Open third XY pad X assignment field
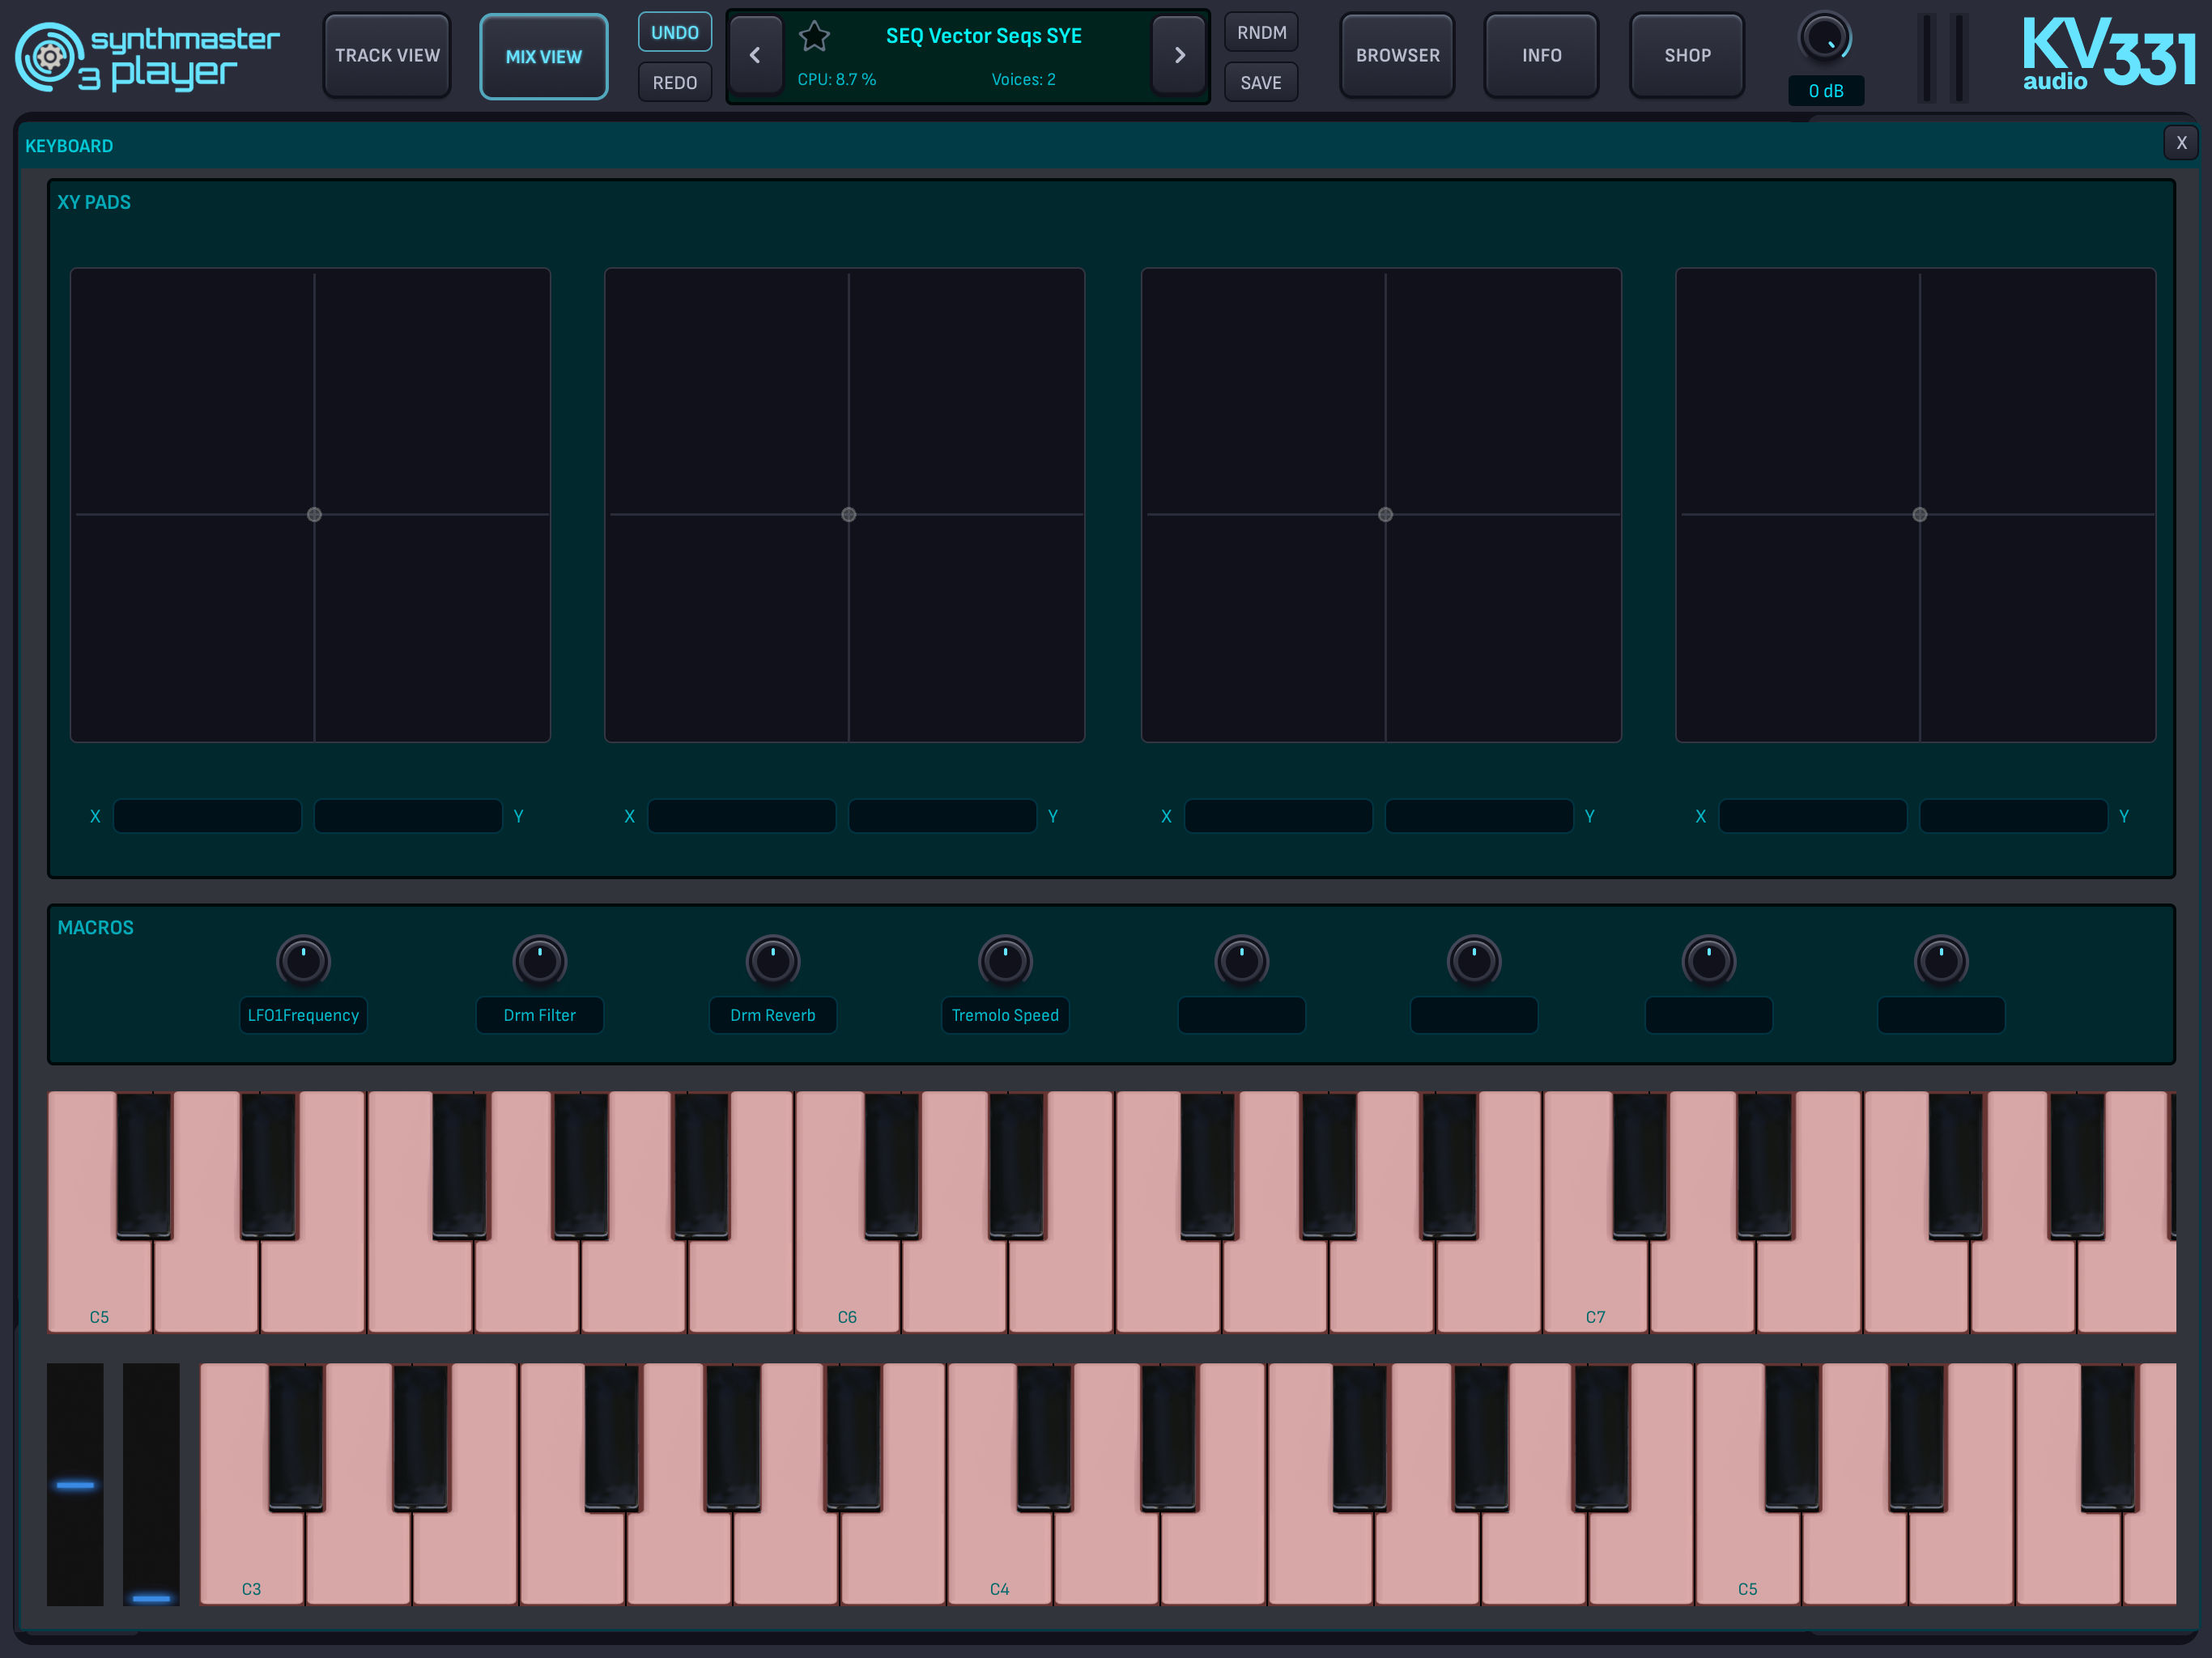Screen dimensions: 2212x1658 pyautogui.click(x=1278, y=816)
